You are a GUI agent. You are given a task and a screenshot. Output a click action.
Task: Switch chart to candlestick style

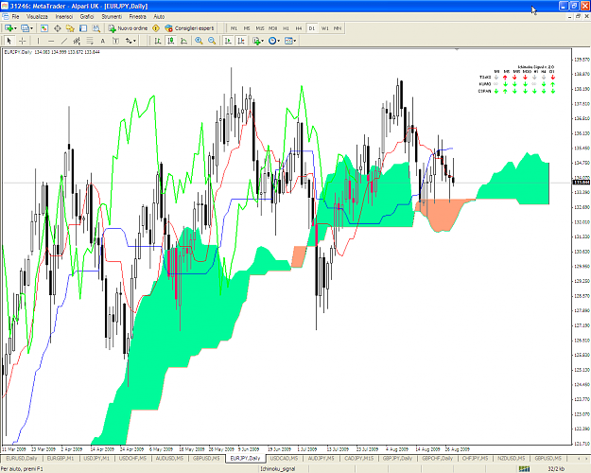click(171, 41)
